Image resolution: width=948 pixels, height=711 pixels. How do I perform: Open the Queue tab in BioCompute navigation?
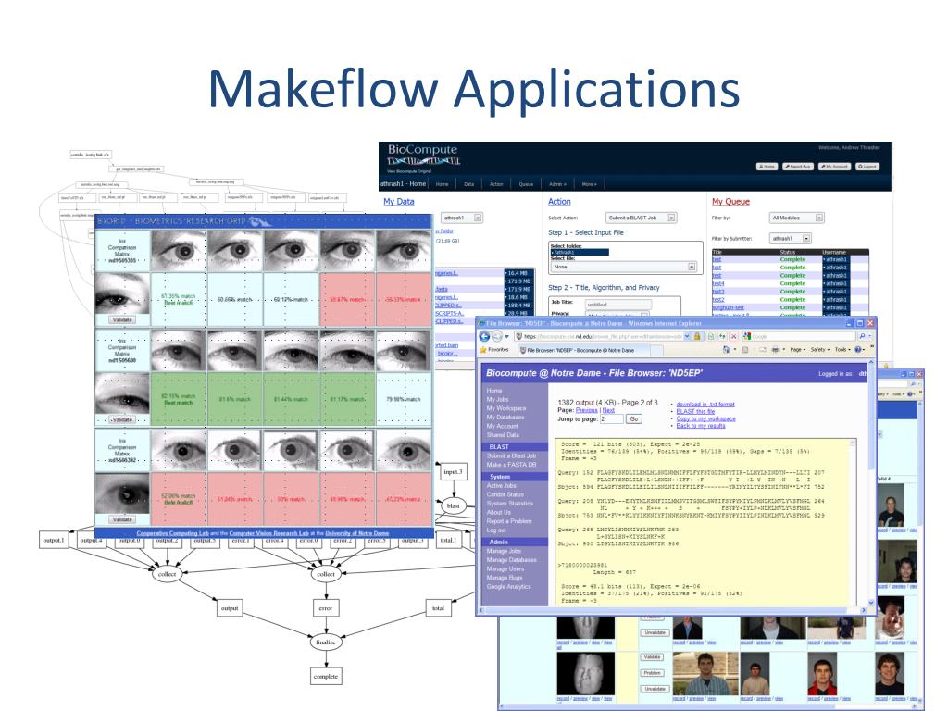coord(526,184)
